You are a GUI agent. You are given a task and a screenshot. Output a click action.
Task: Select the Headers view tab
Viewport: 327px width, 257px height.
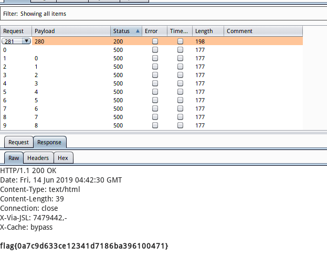(38, 158)
